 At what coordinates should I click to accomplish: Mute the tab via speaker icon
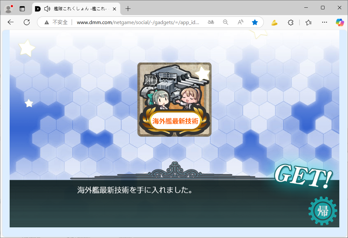click(47, 9)
